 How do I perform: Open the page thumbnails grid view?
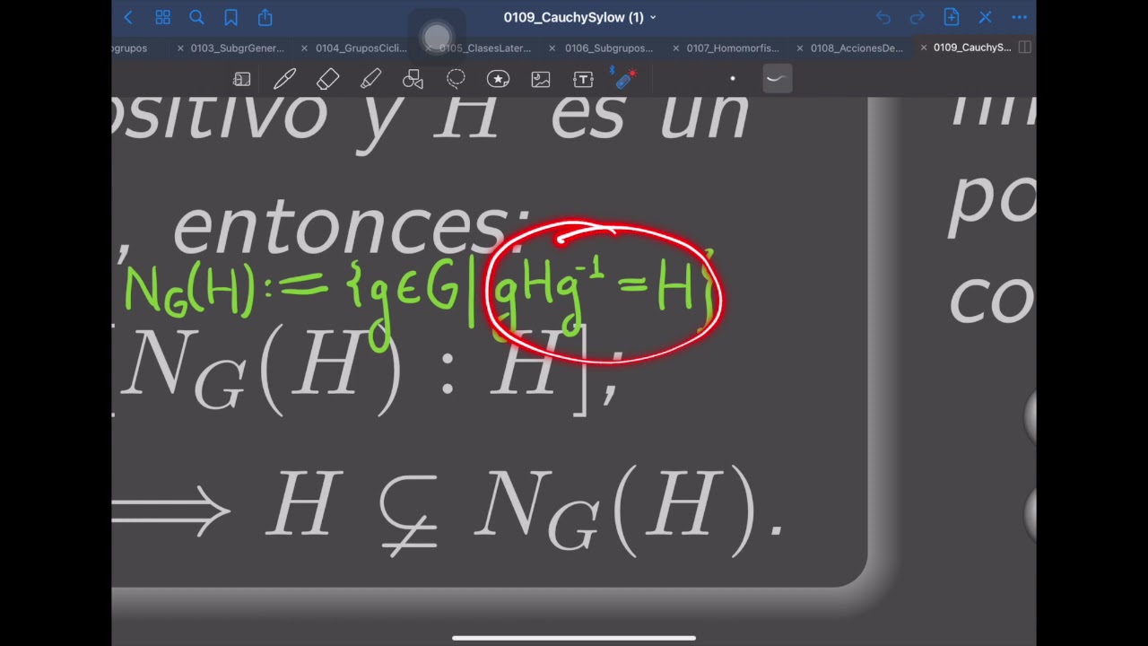(162, 17)
